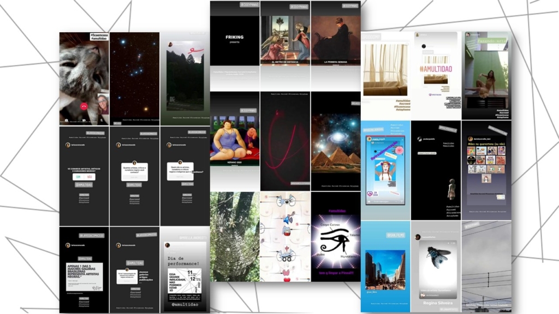Open the Botero-style painting of the seated woman
559x314 pixels.
click(x=235, y=137)
